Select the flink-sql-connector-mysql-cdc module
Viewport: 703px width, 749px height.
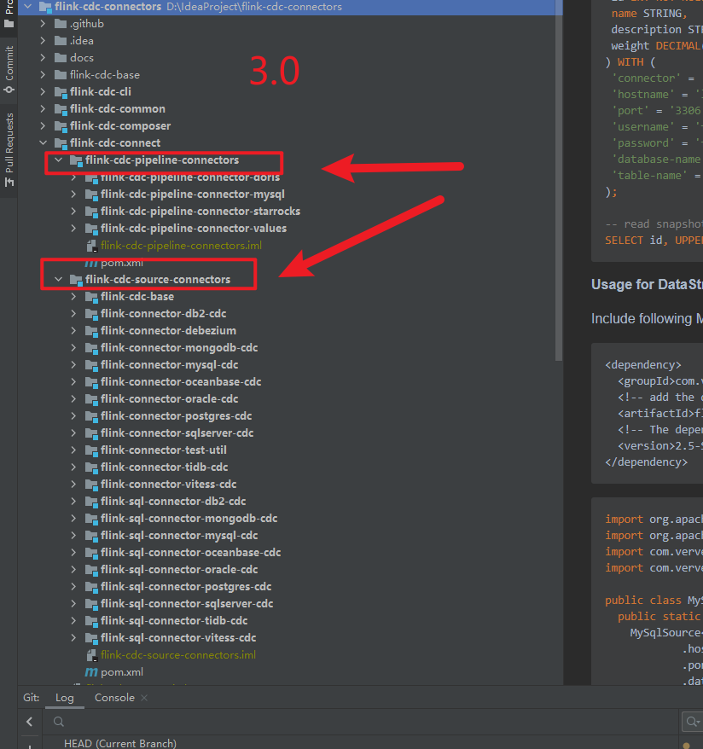(x=179, y=535)
